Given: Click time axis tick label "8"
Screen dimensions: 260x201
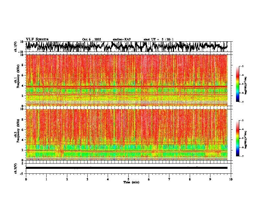Looking at the screenshot, I should [190, 179].
